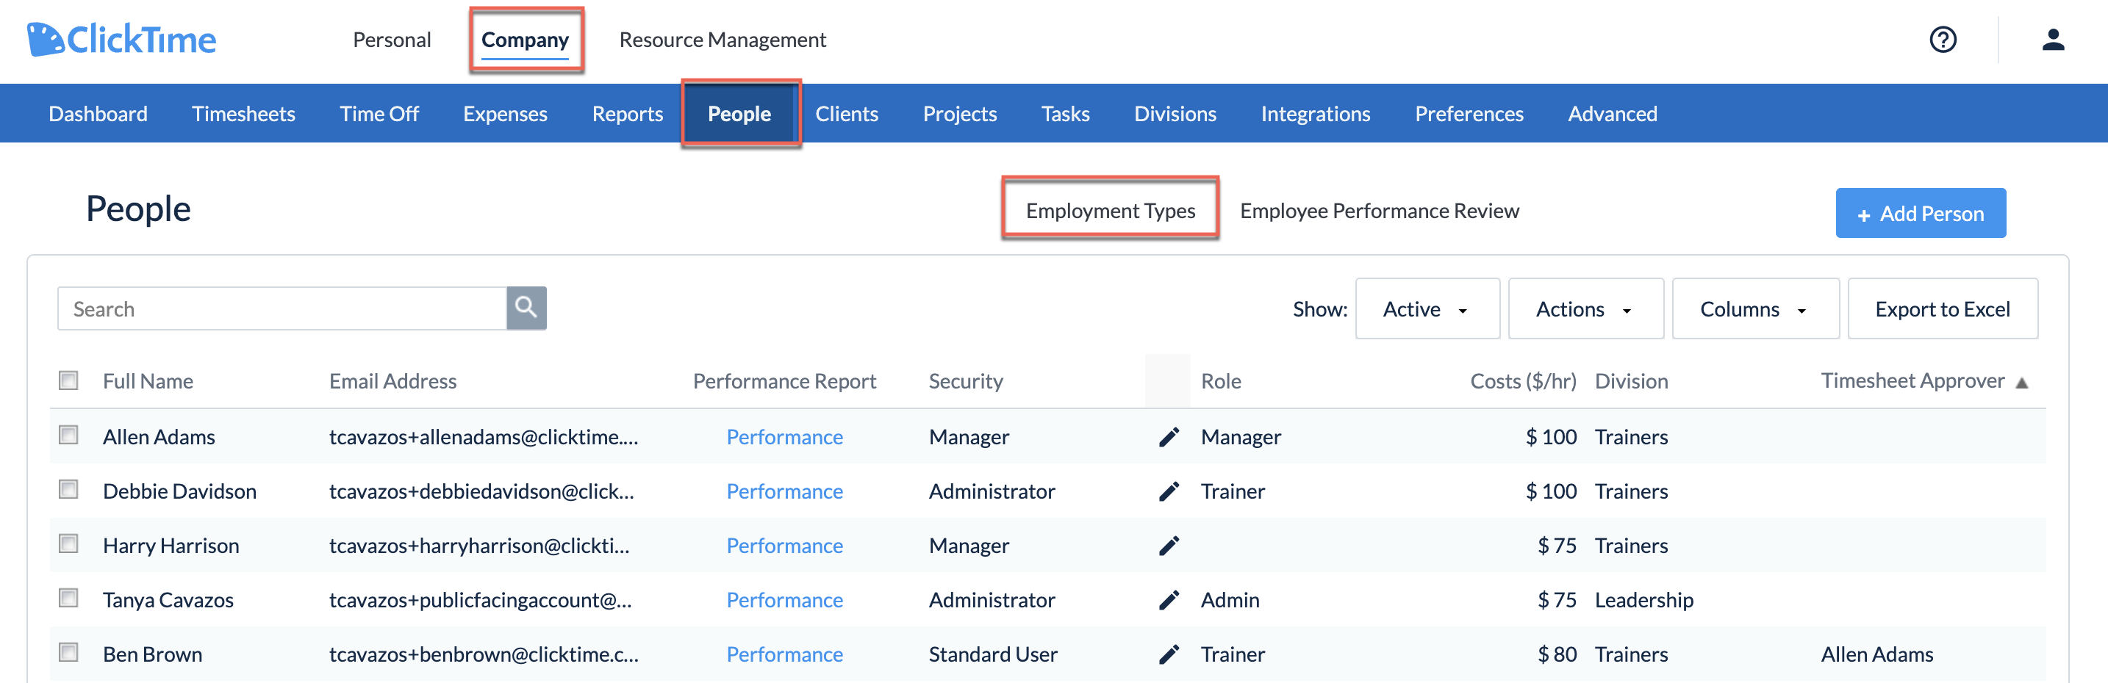Viewport: 2108px width, 683px height.
Task: Open the Time Off menu item
Action: [x=379, y=114]
